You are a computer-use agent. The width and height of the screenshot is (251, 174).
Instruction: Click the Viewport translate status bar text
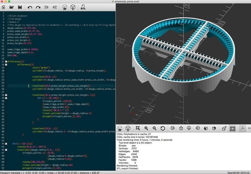[50, 173]
